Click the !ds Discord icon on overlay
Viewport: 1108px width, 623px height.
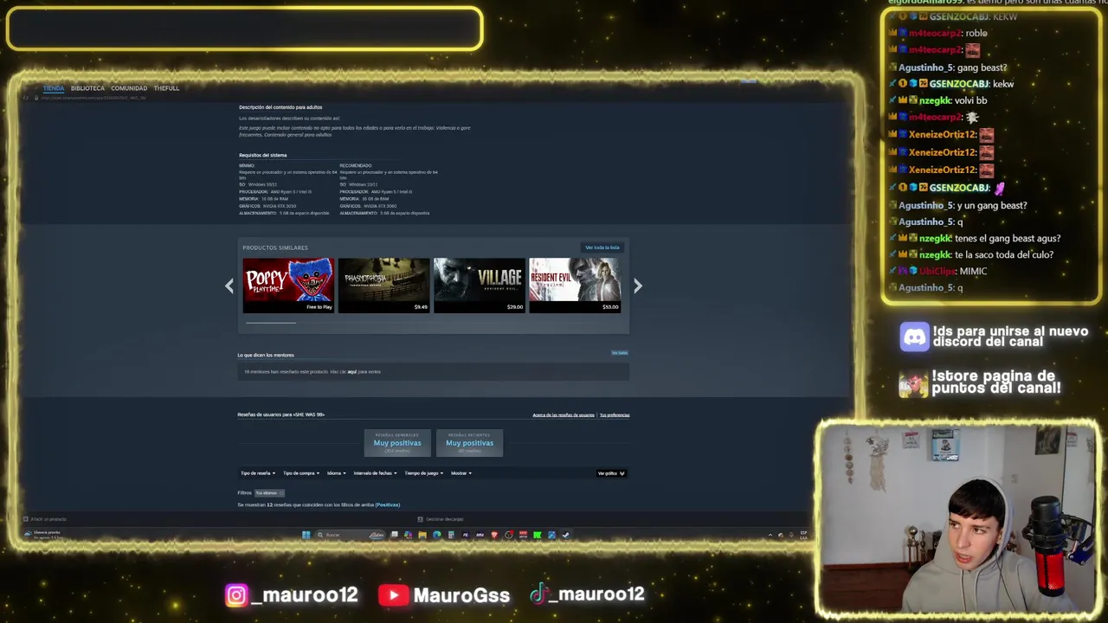click(914, 337)
